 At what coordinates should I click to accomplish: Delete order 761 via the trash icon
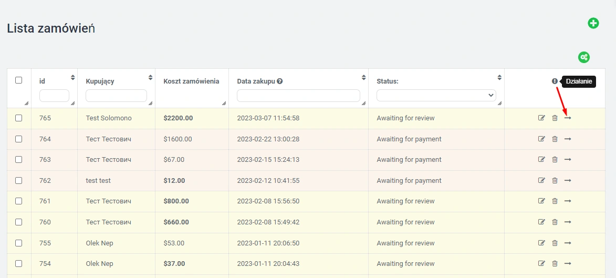pos(555,201)
